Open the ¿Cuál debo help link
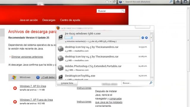 pyautogui.click(x=48, y=77)
